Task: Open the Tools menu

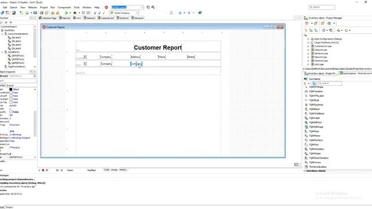Action: (77, 8)
